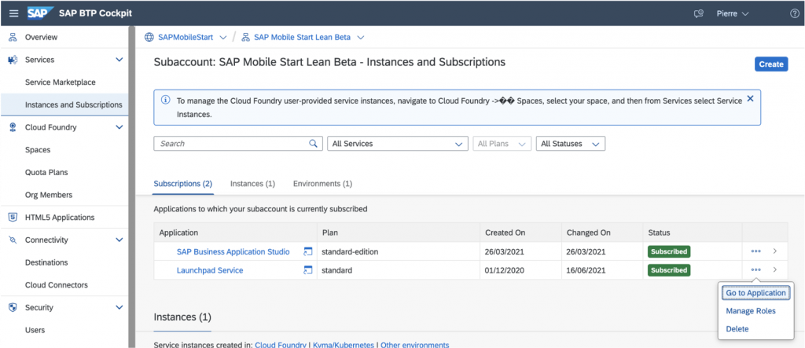This screenshot has width=805, height=348.
Task: Show details arrow for Launchpad Service
Action: [x=774, y=270]
